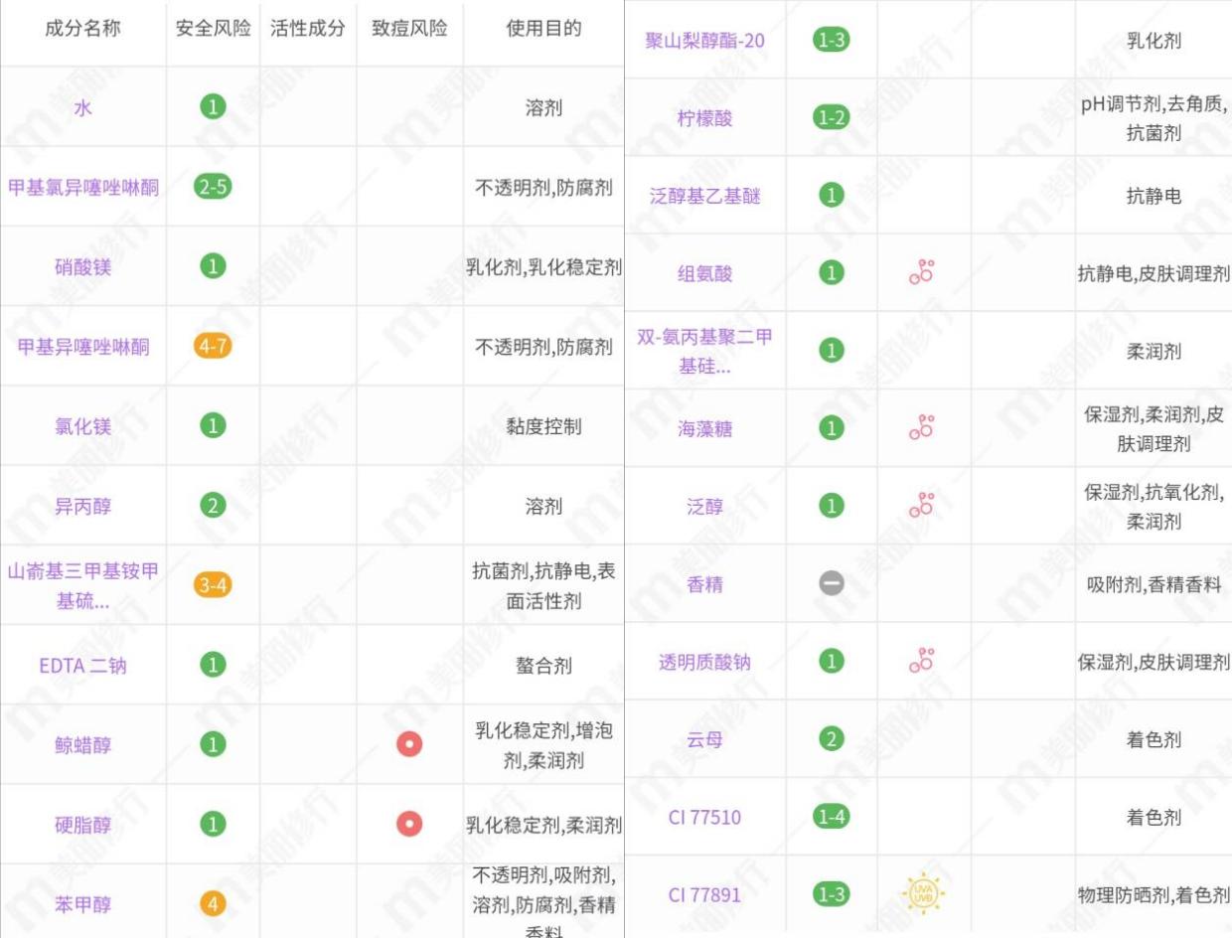Click the red acne risk icon for 硬脂醇

[409, 824]
